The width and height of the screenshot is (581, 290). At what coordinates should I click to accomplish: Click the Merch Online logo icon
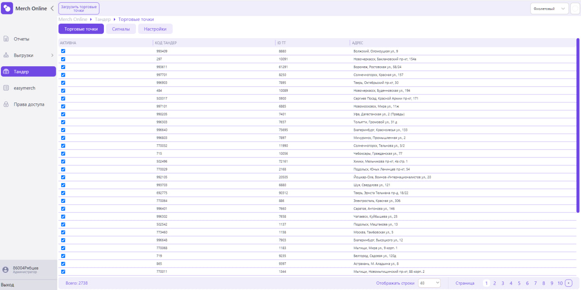(x=7, y=8)
